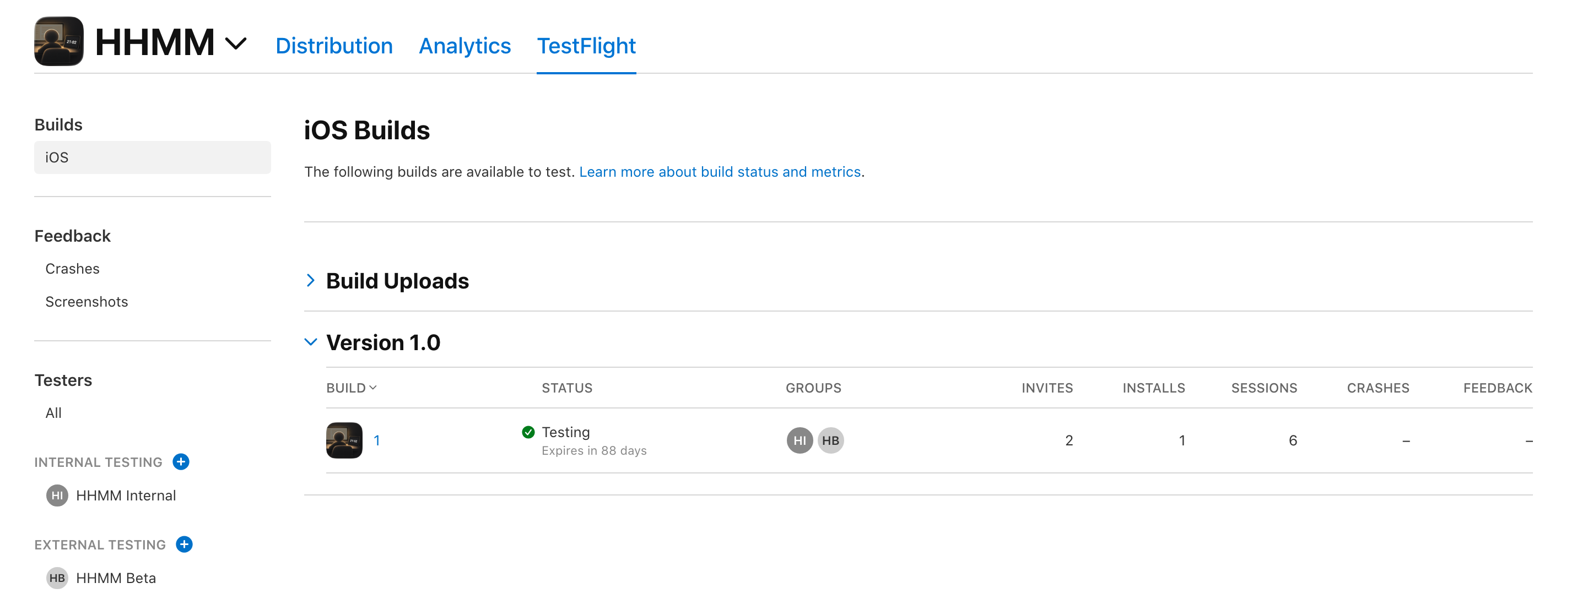Open the Distribution tab
The height and width of the screenshot is (610, 1577).
coord(334,46)
